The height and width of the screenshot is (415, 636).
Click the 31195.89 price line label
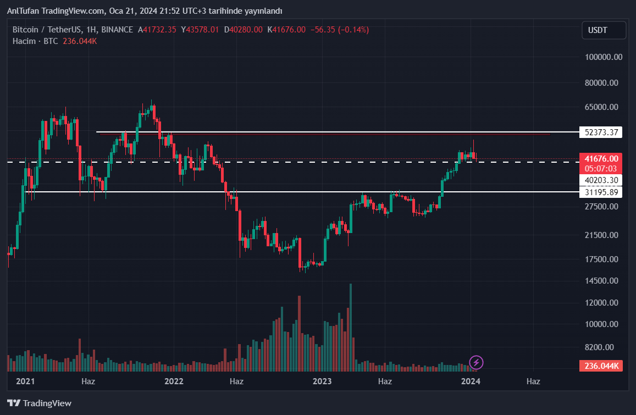(602, 192)
